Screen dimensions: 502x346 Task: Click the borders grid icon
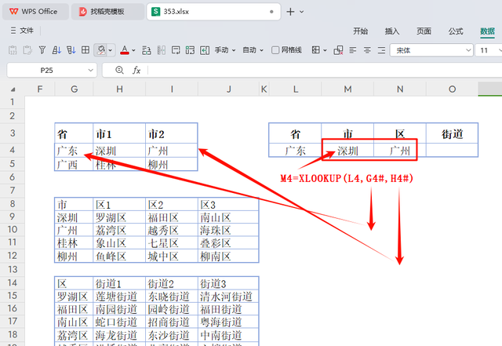[x=315, y=50]
